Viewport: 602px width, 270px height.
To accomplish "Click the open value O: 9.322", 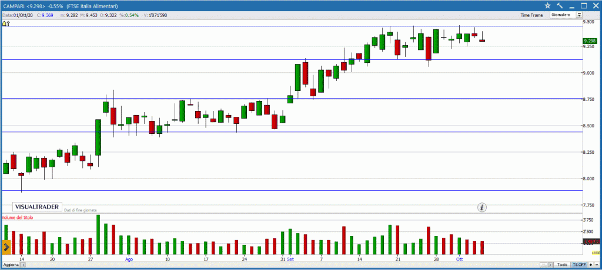I will [x=108, y=15].
